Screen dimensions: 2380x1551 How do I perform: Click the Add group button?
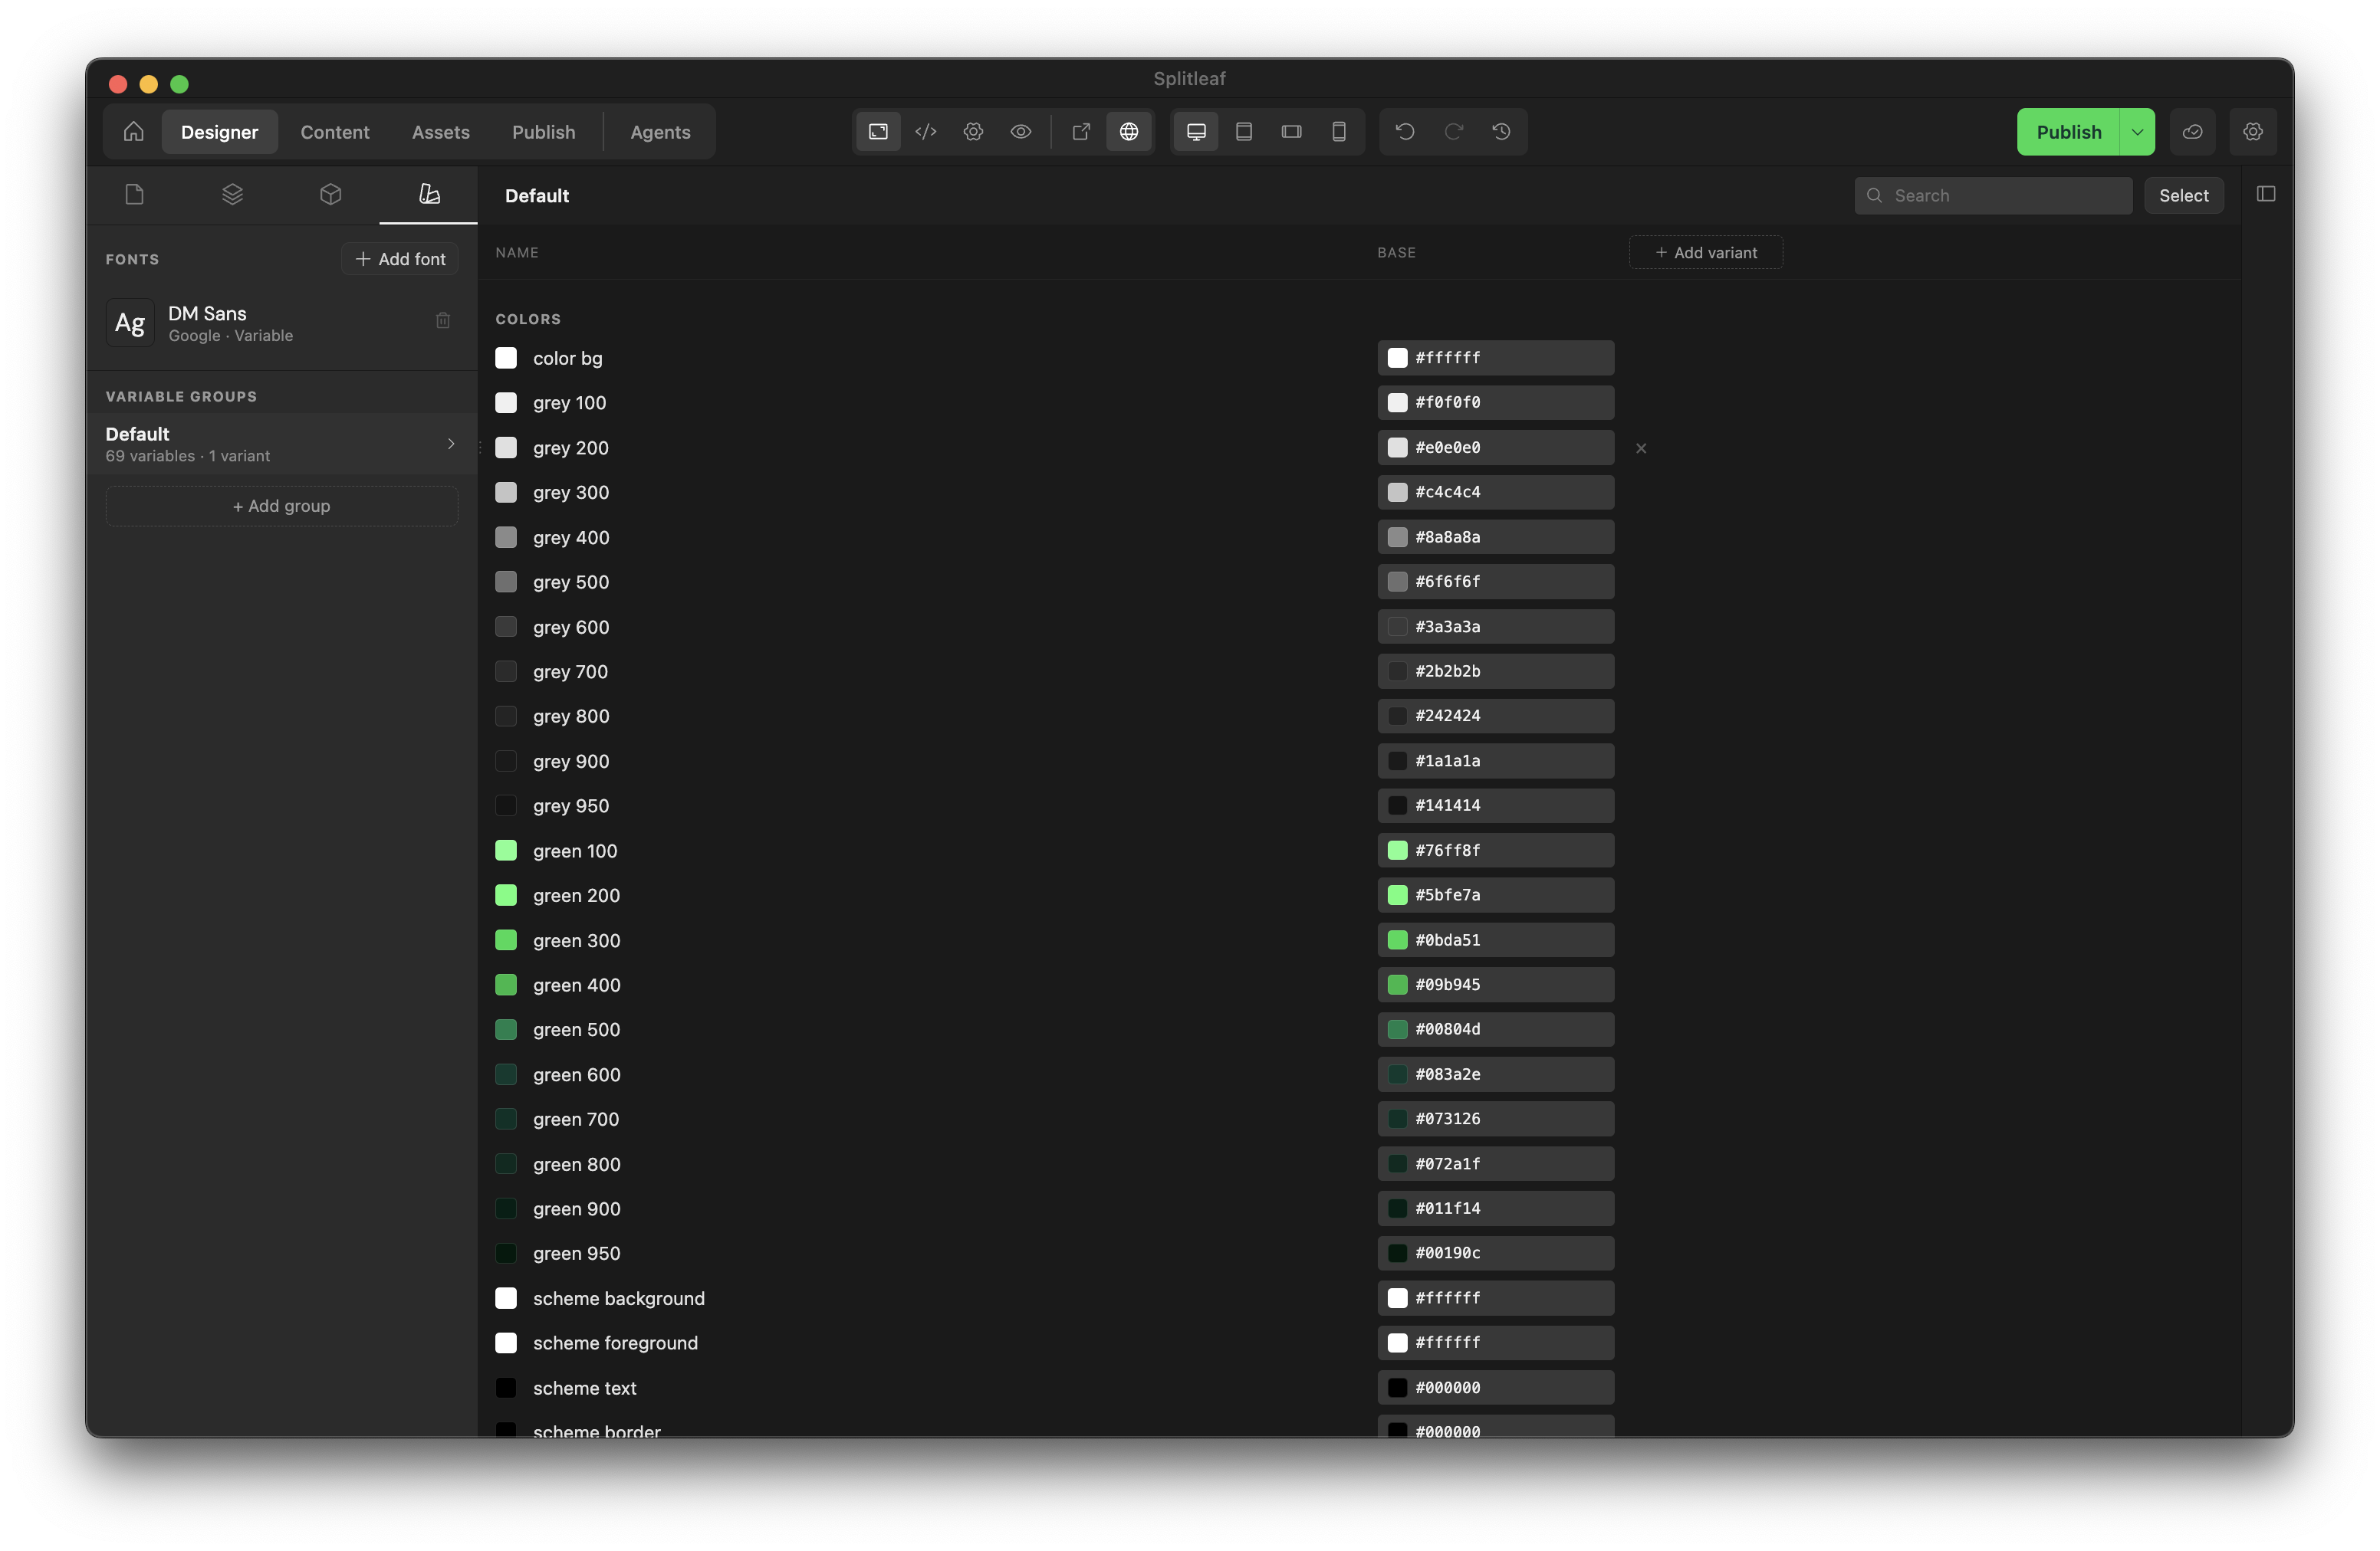[x=282, y=506]
